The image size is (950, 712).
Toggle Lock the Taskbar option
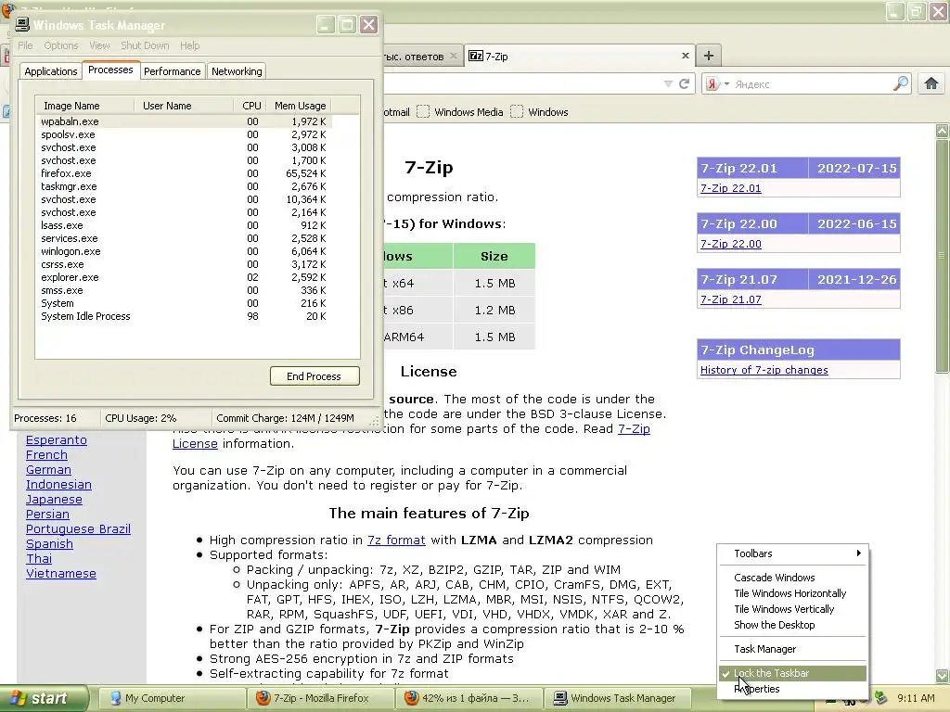click(792, 673)
